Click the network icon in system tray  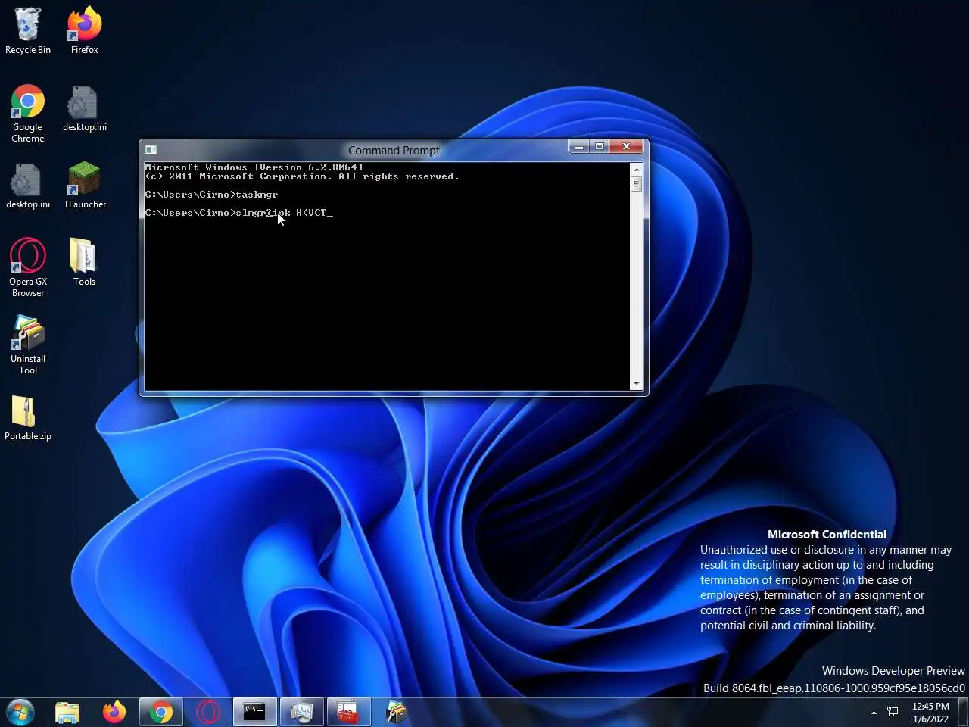tap(893, 712)
